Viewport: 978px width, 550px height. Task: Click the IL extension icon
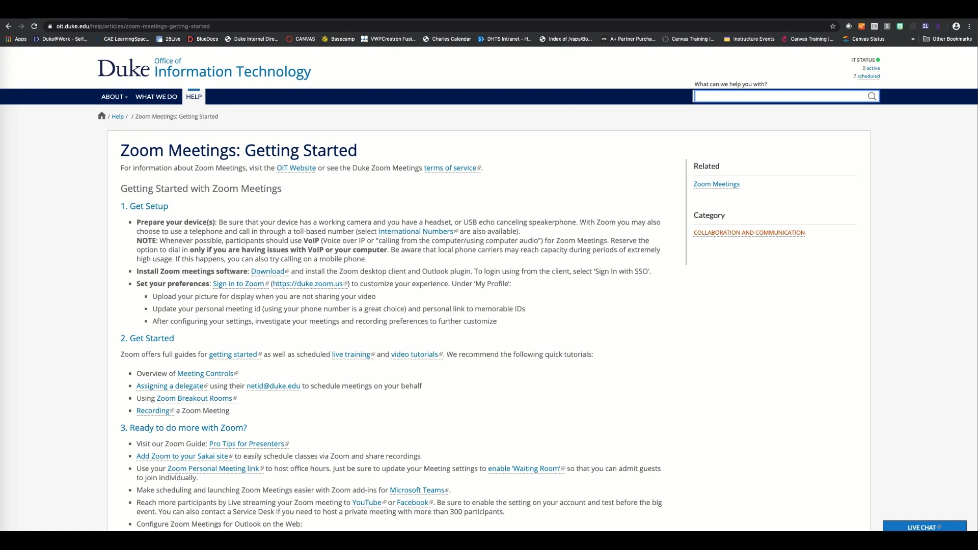click(x=925, y=26)
